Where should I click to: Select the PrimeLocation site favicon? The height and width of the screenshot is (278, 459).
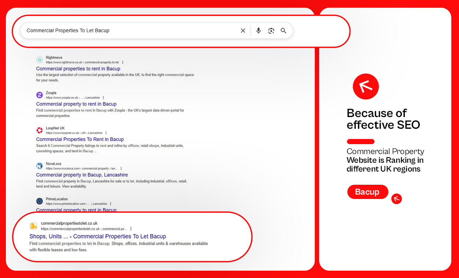(39, 201)
